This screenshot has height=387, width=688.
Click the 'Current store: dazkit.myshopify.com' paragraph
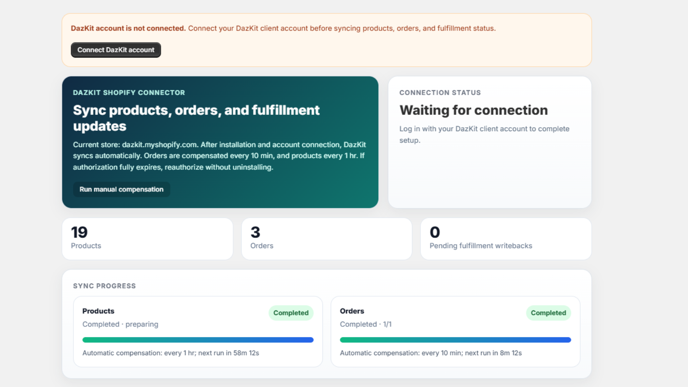(x=220, y=156)
